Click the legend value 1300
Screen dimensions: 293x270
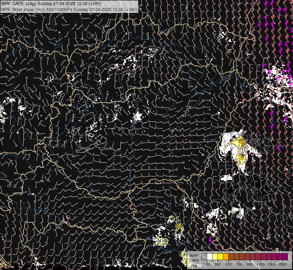coord(271,264)
